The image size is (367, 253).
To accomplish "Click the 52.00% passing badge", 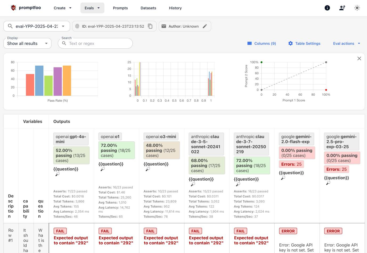I will tap(71, 155).
